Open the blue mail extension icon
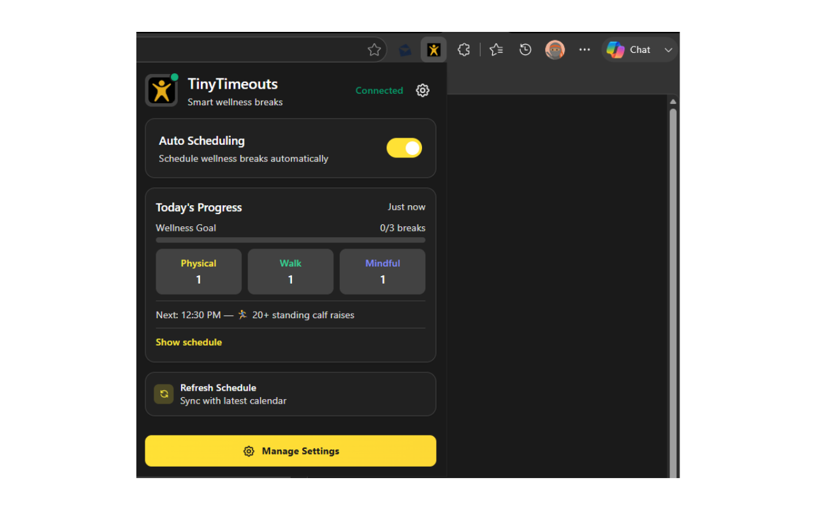The image size is (816, 510). (x=405, y=50)
